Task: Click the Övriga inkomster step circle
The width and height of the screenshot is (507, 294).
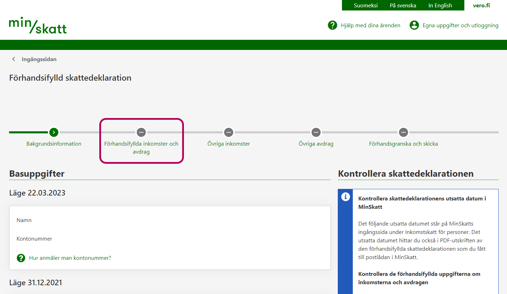Action: (229, 132)
